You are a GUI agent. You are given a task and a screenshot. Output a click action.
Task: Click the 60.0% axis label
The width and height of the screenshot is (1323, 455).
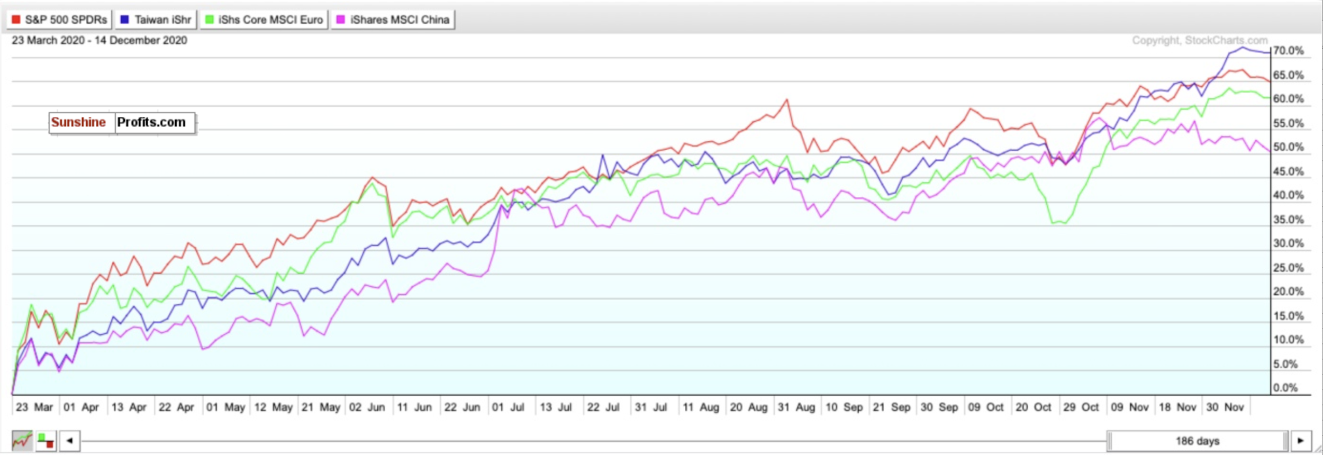tap(1289, 99)
